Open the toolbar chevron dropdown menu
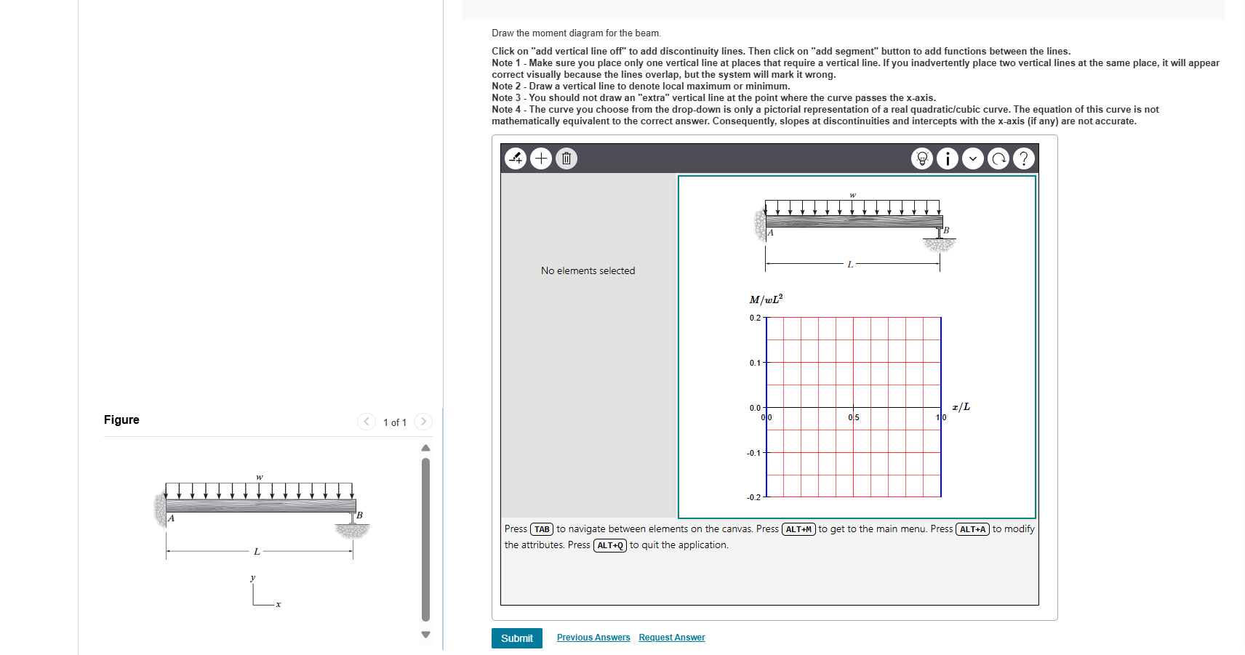The image size is (1245, 655). (x=973, y=158)
